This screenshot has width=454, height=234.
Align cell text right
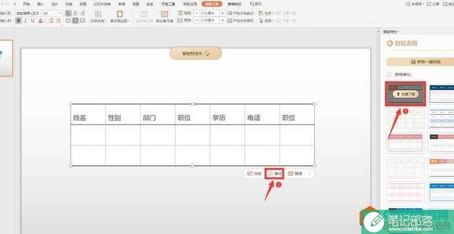tap(82, 13)
